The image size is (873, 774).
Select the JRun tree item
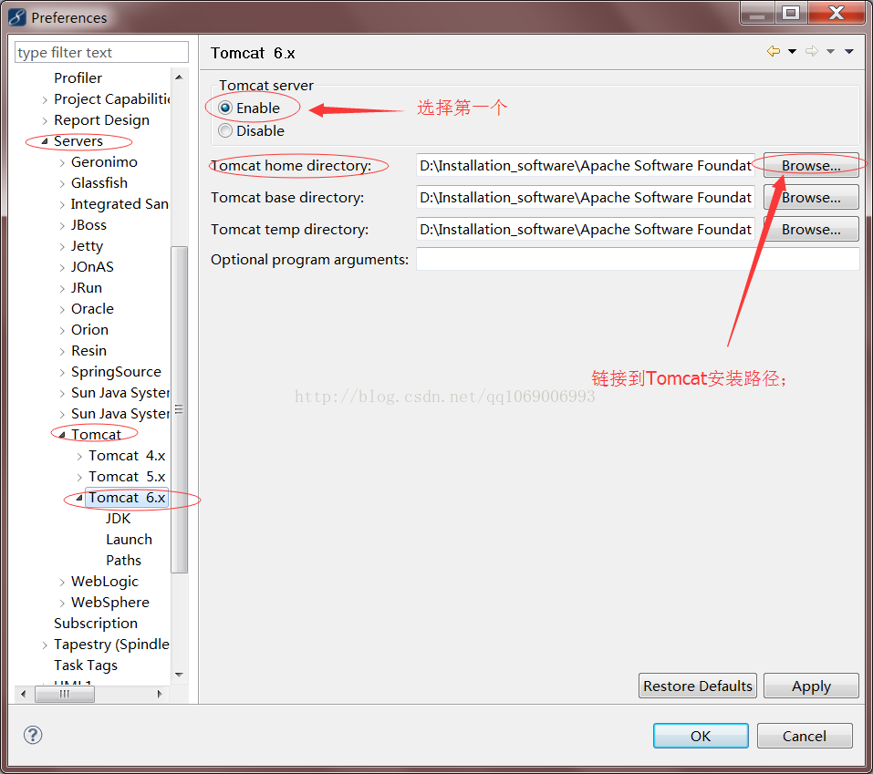(87, 288)
